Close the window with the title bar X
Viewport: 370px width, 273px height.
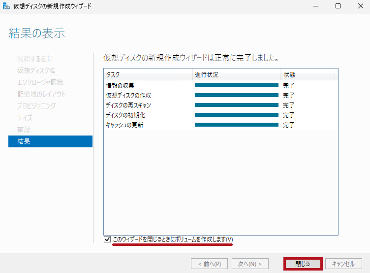click(360, 6)
